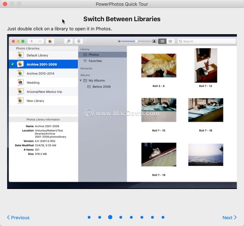This screenshot has width=244, height=226.
Task: Select the Wedding library
Action: [43, 82]
